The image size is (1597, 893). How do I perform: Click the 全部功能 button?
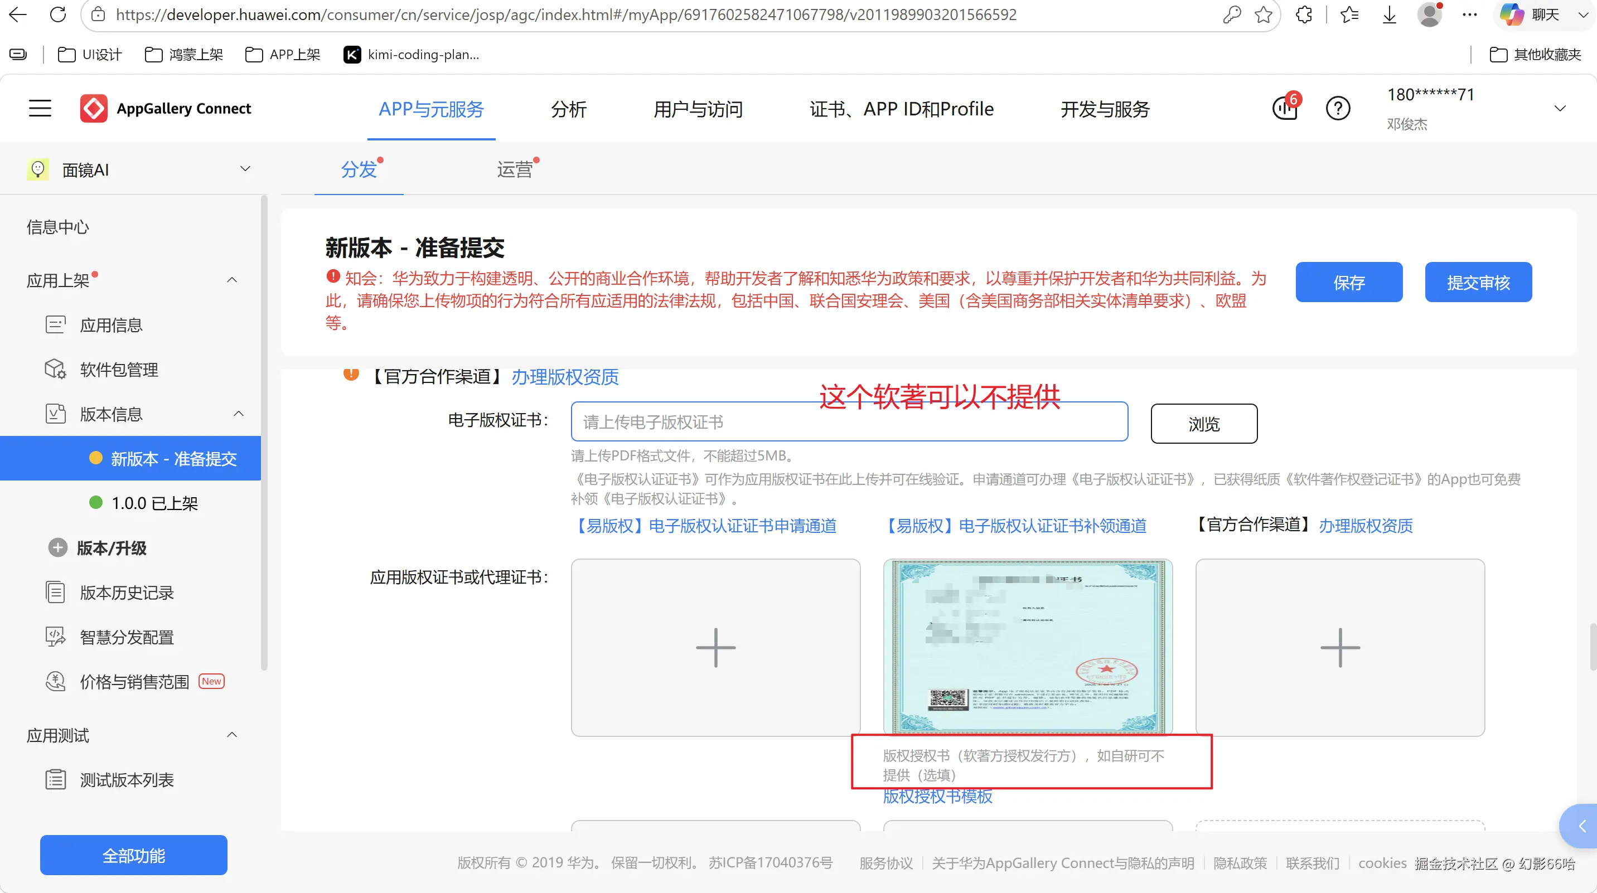[x=134, y=855]
